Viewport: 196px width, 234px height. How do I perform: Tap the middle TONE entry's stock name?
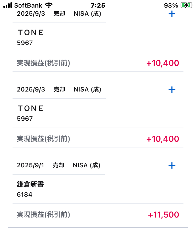30,109
